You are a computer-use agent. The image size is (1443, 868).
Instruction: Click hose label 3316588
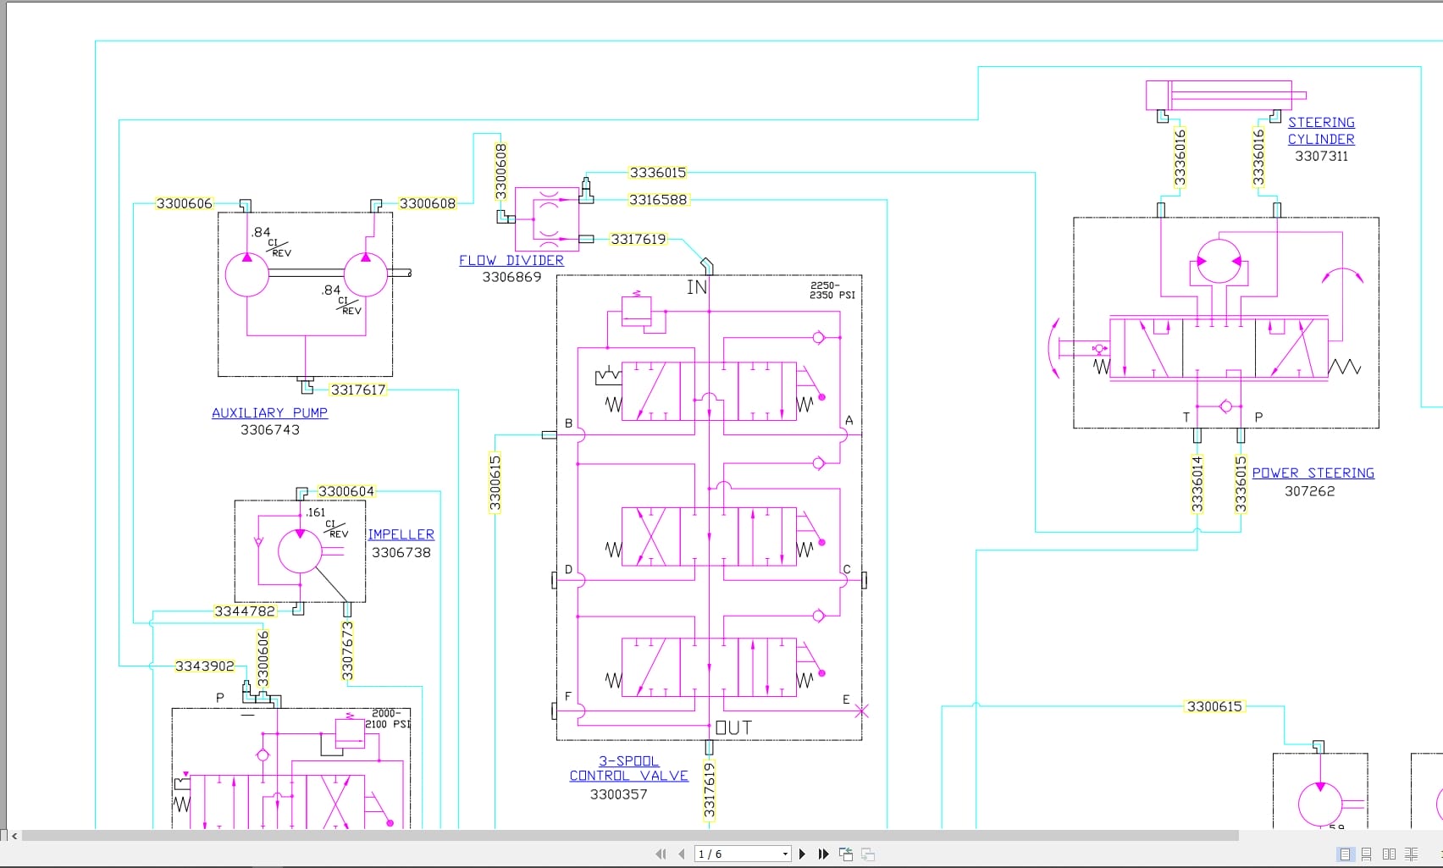(x=658, y=200)
